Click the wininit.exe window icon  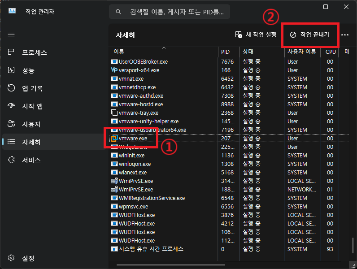[114, 155]
